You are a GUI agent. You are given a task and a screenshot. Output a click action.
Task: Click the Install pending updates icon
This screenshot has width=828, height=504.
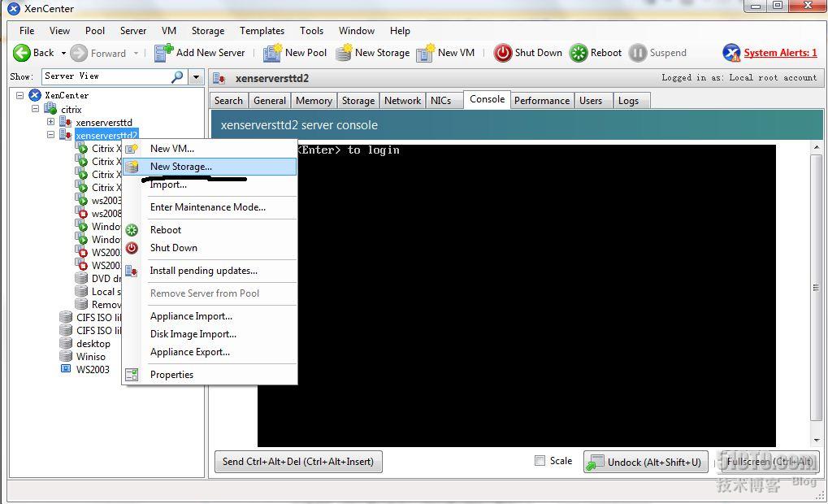pos(132,271)
